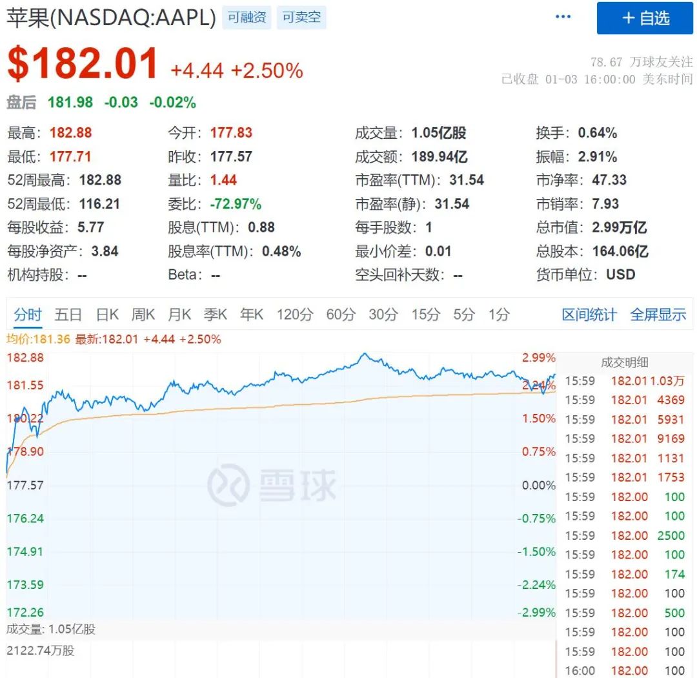Click the 均价:181.36 label above chart
Viewport: 697px width, 678px height.
click(x=38, y=340)
